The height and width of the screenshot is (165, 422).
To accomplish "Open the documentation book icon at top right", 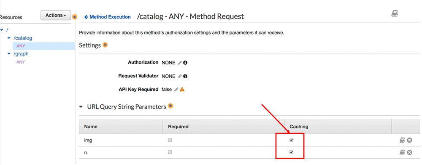I will (395, 14).
